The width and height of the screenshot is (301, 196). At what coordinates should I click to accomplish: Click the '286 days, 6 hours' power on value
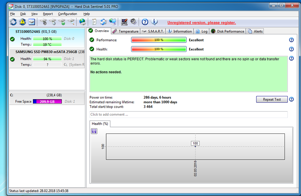click(x=157, y=97)
